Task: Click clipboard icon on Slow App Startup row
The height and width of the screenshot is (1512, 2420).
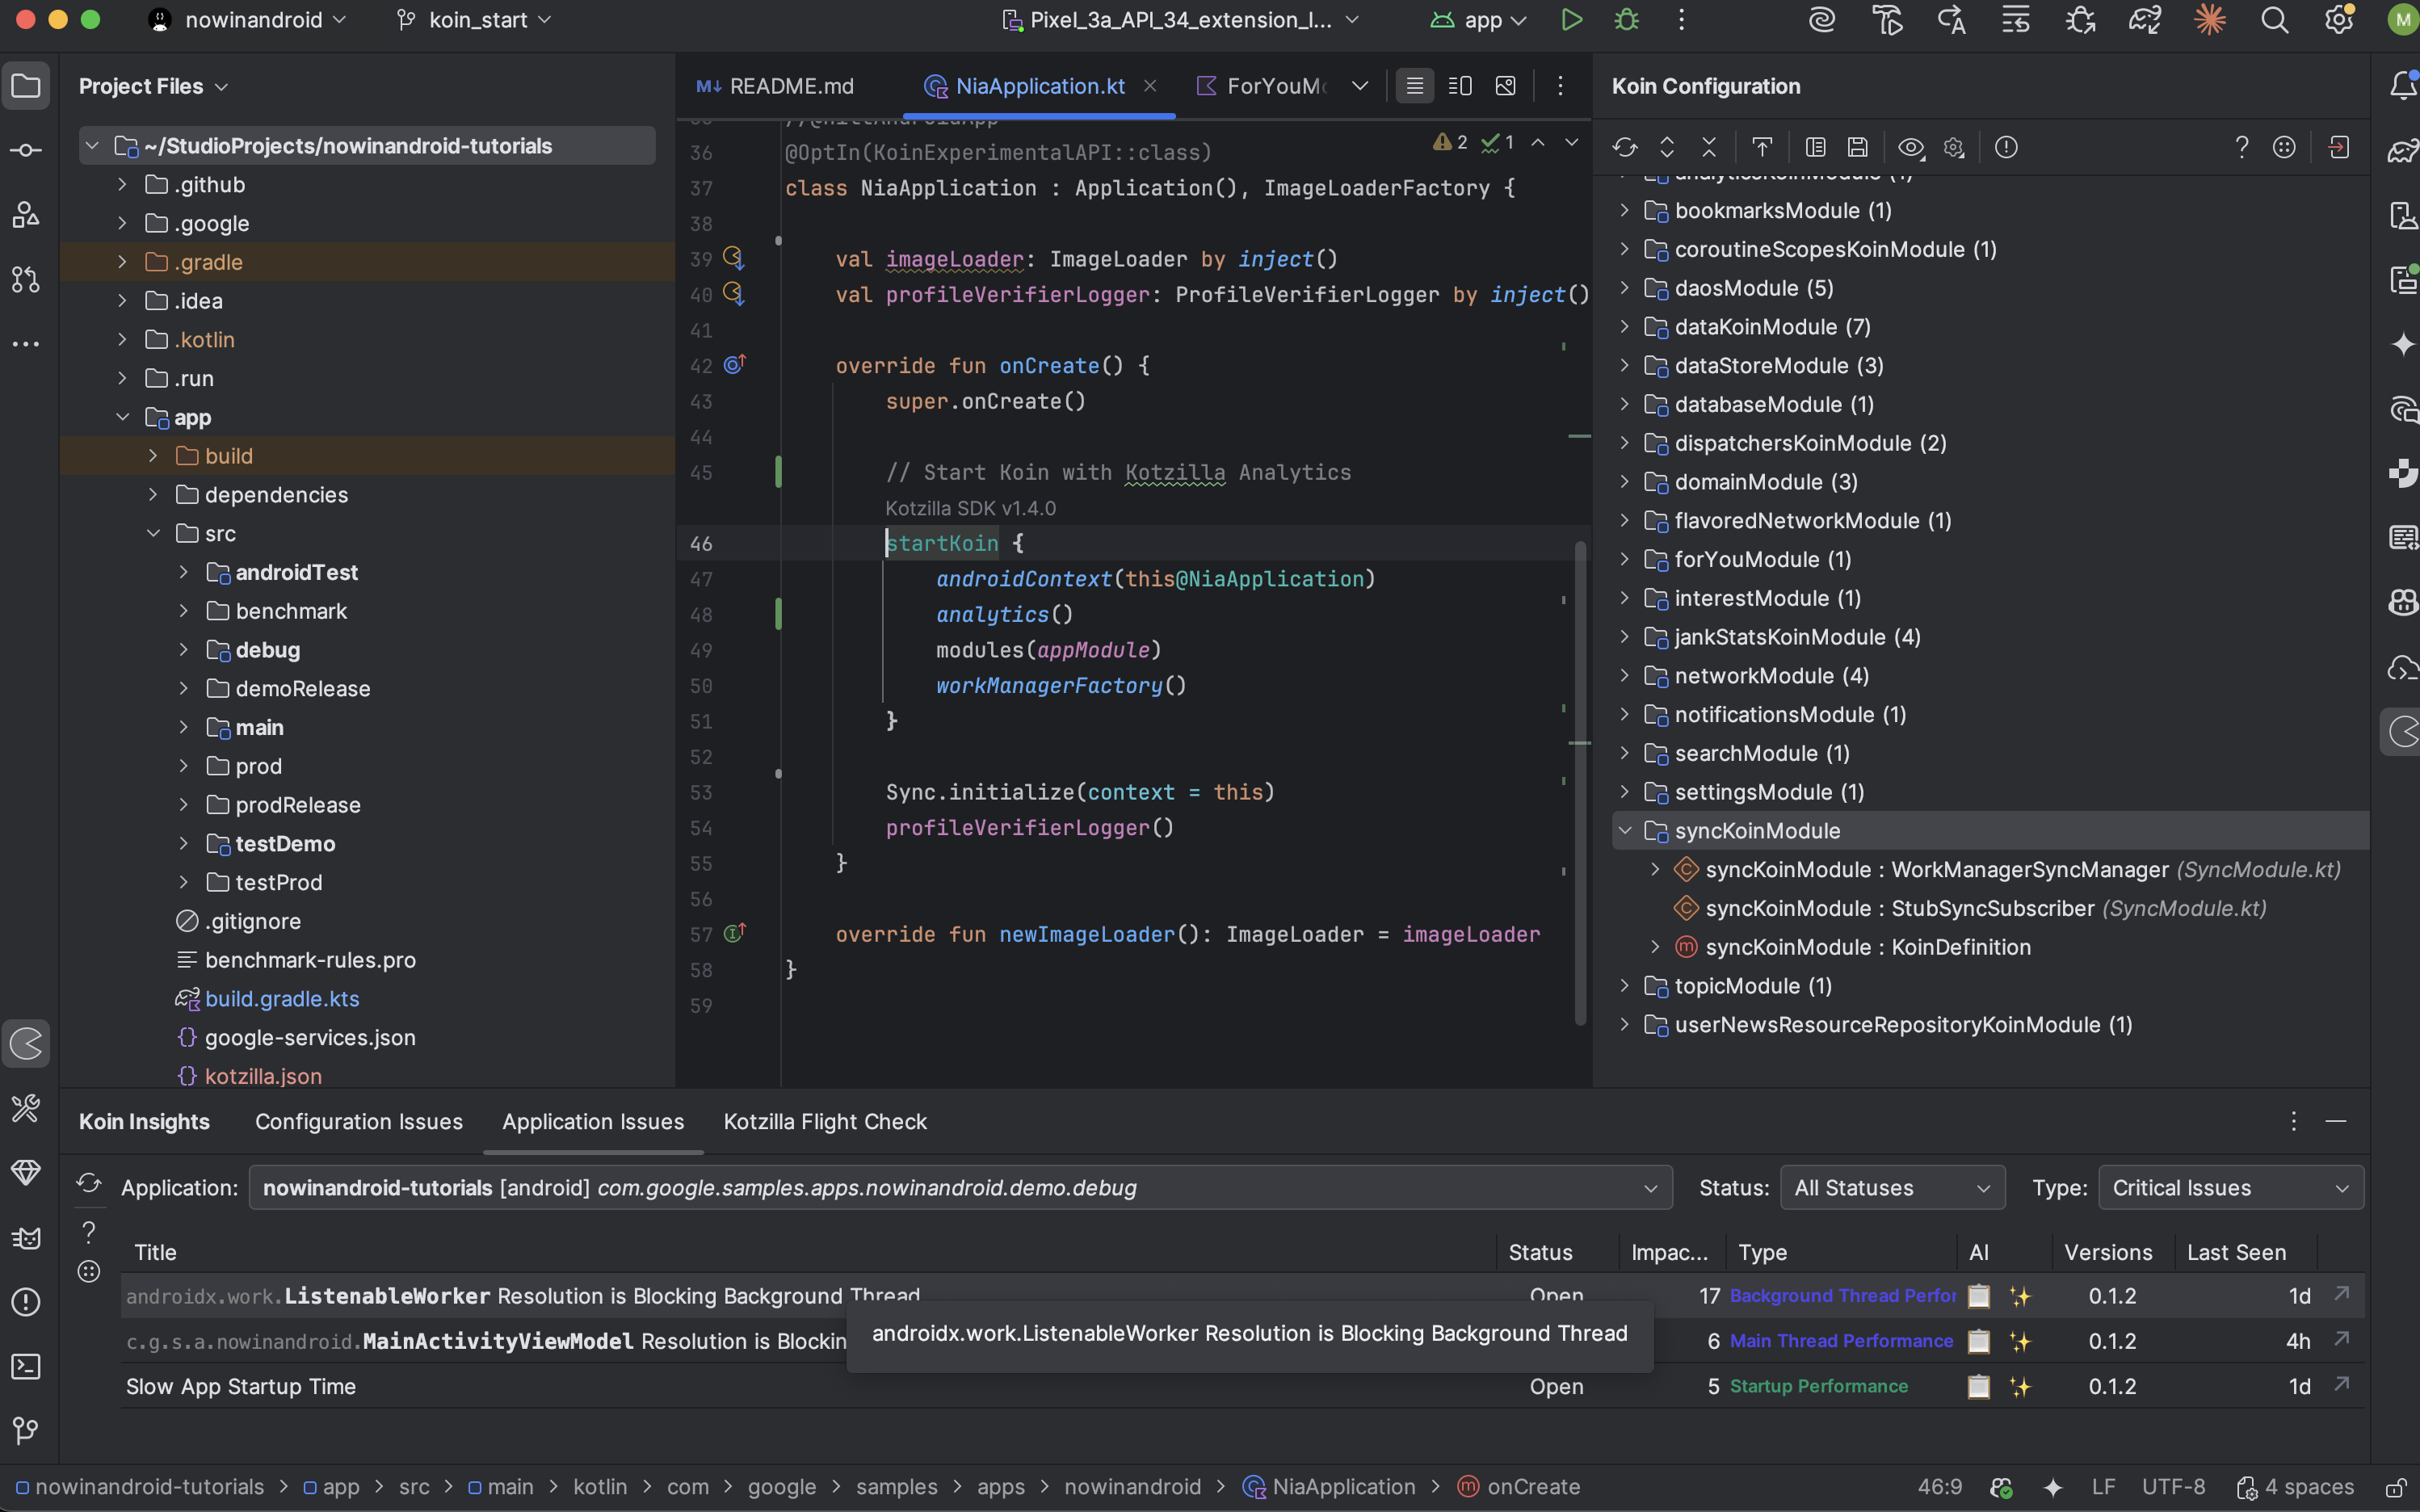Action: (x=1978, y=1387)
